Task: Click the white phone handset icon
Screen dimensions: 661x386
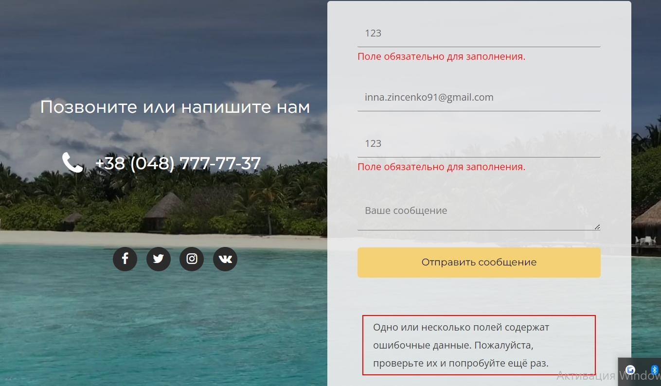Action: tap(72, 163)
